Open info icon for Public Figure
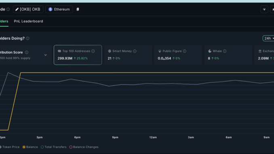Screen dimensions: 274x154 [185, 51]
